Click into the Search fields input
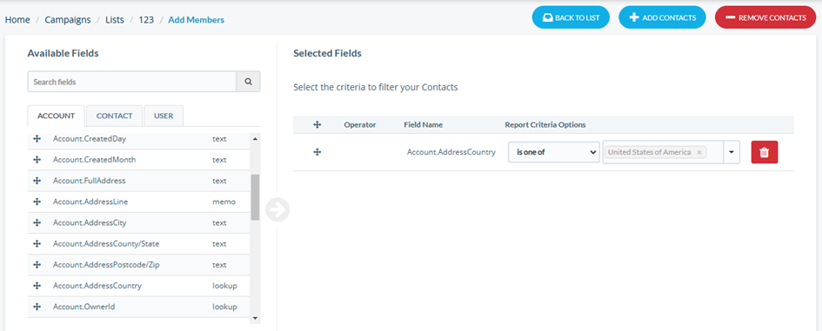Viewport: 822px width, 331px height. pyautogui.click(x=132, y=82)
